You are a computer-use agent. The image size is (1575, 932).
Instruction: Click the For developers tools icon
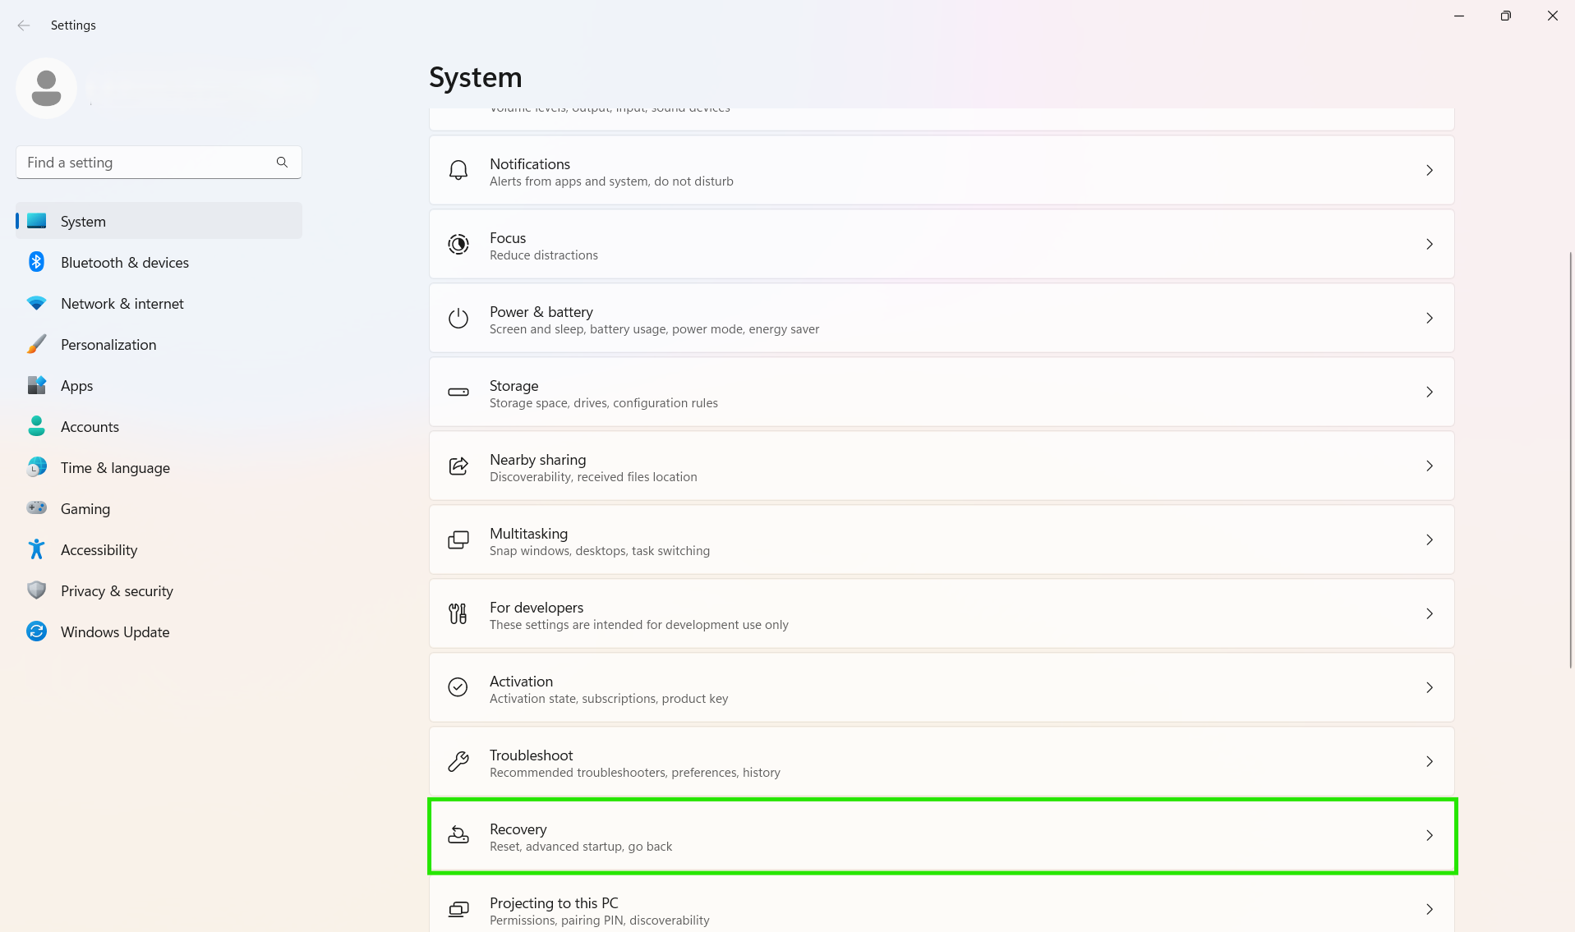pyautogui.click(x=458, y=614)
